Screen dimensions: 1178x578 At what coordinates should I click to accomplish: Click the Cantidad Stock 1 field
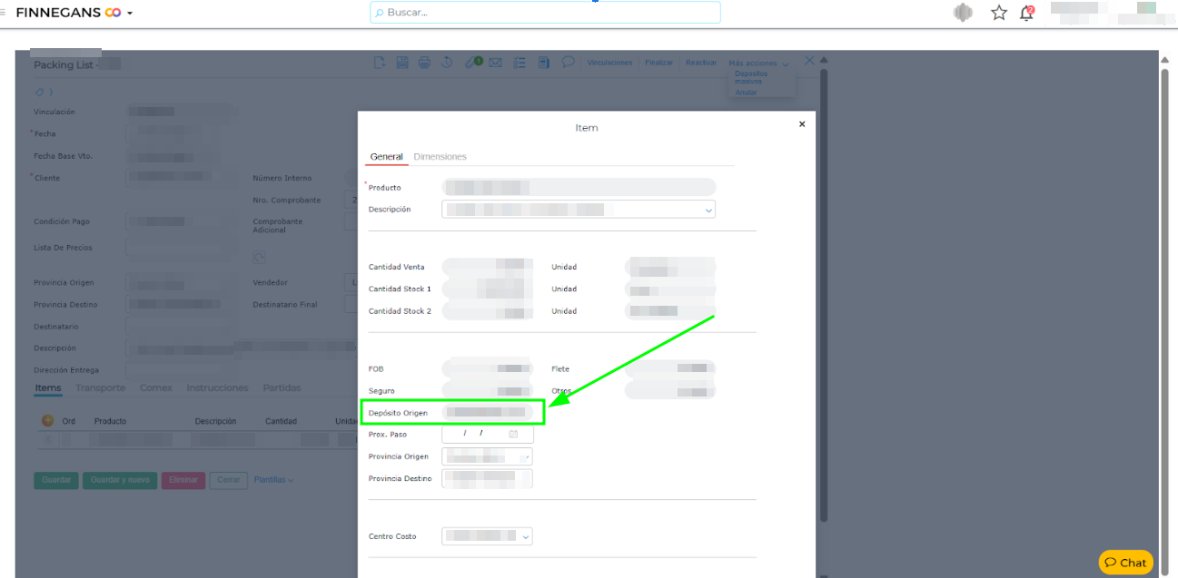tap(488, 289)
